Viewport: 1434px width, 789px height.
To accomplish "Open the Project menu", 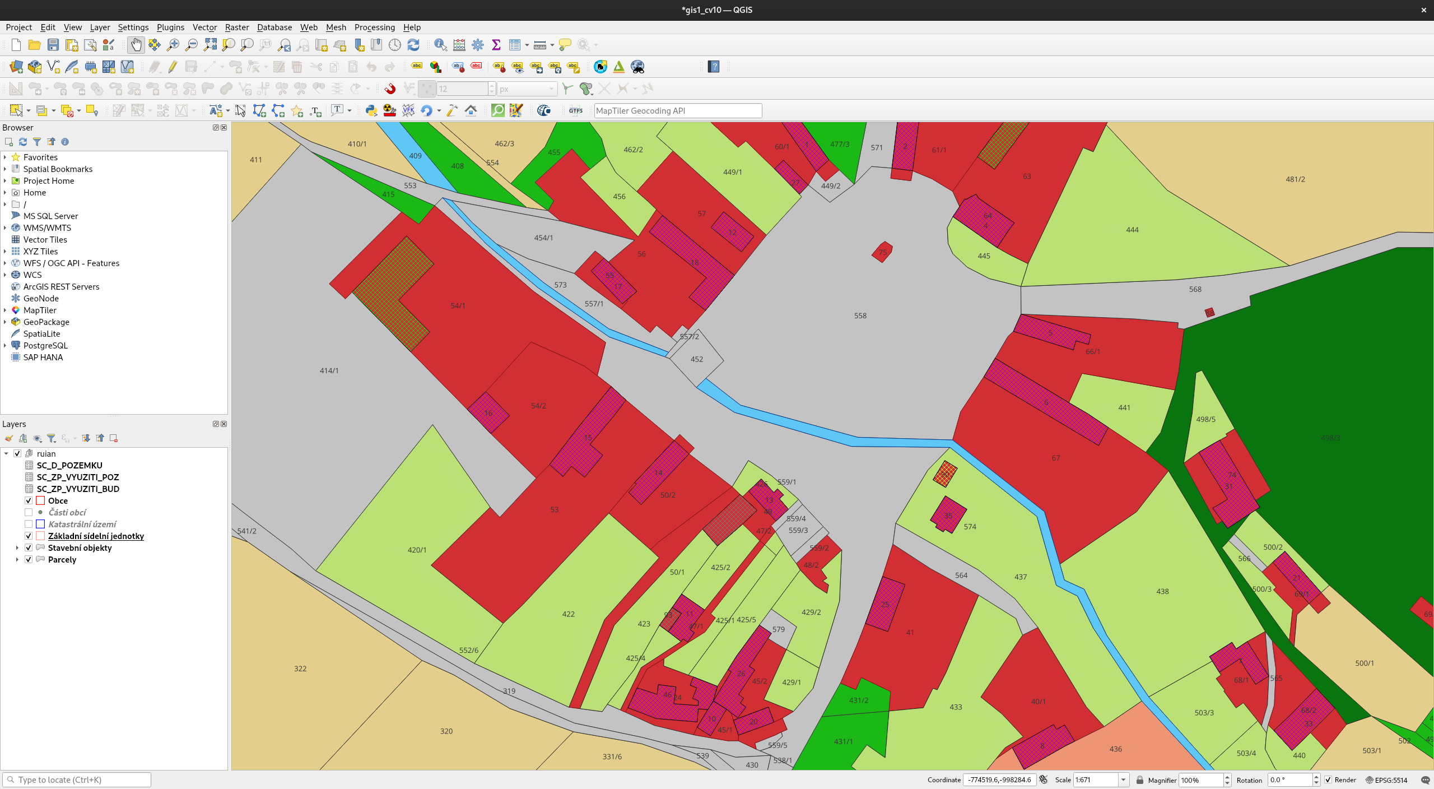I will 19,27.
